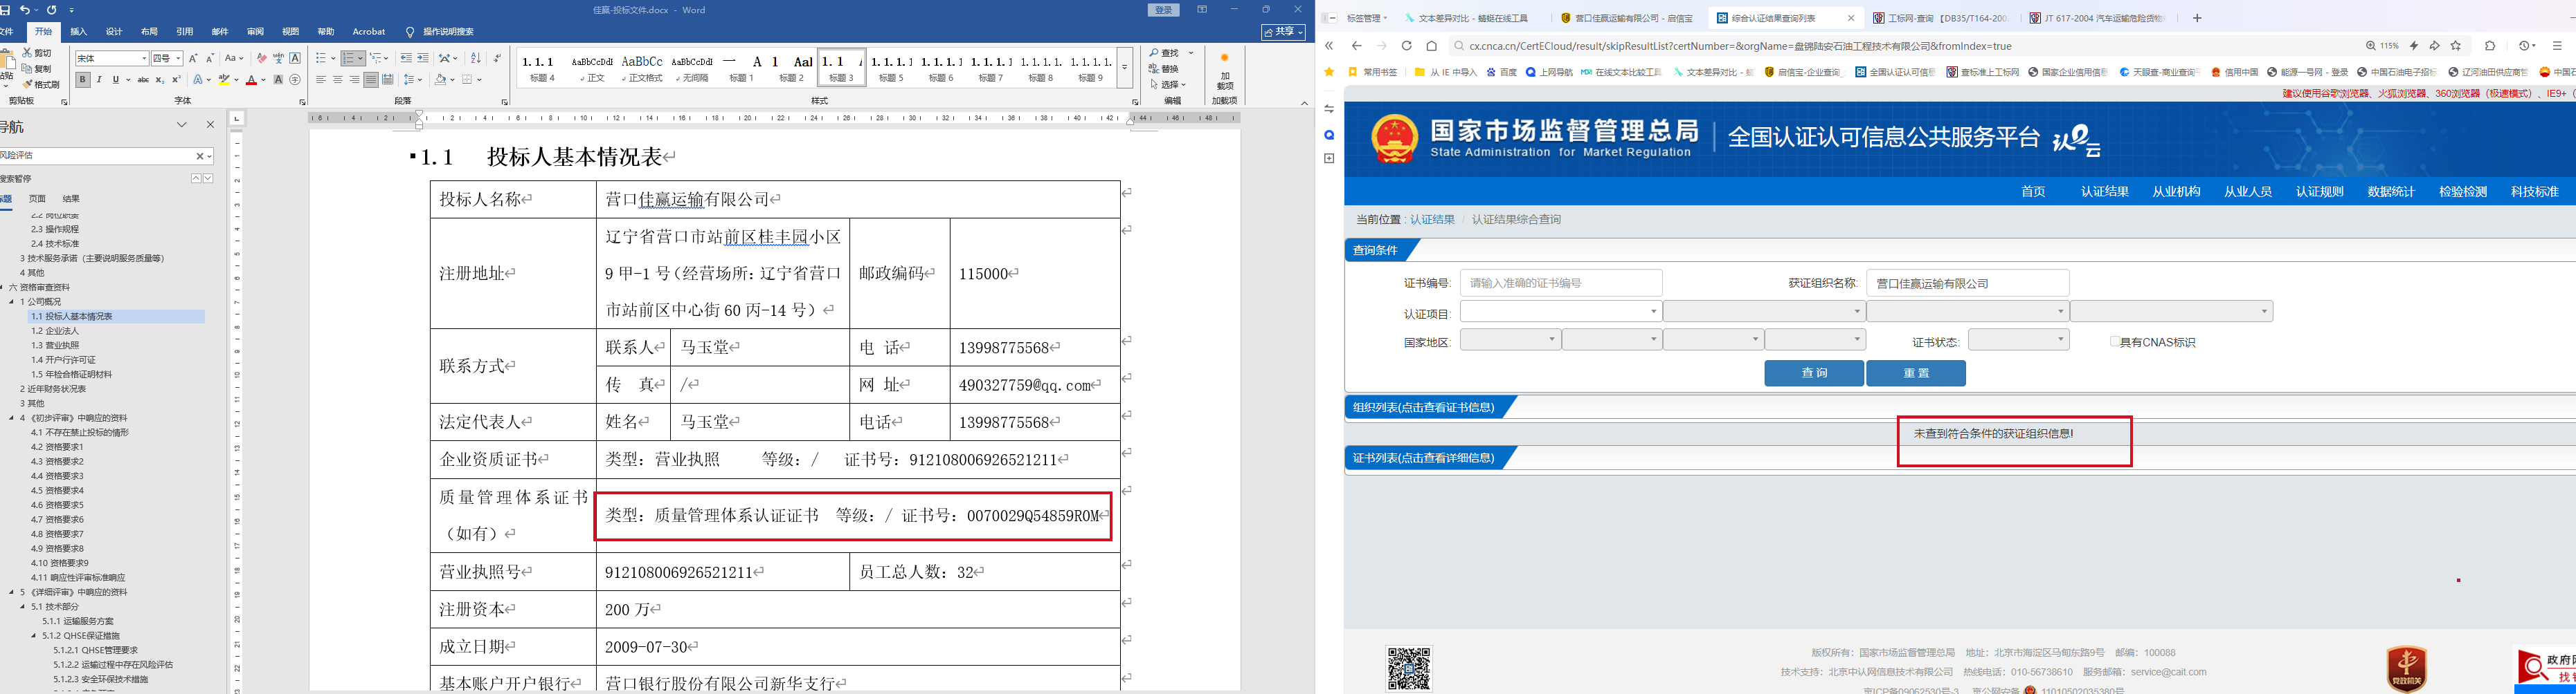Screen dimensions: 2576x694
Task: Open the 设计 ribbon tab
Action: (114, 32)
